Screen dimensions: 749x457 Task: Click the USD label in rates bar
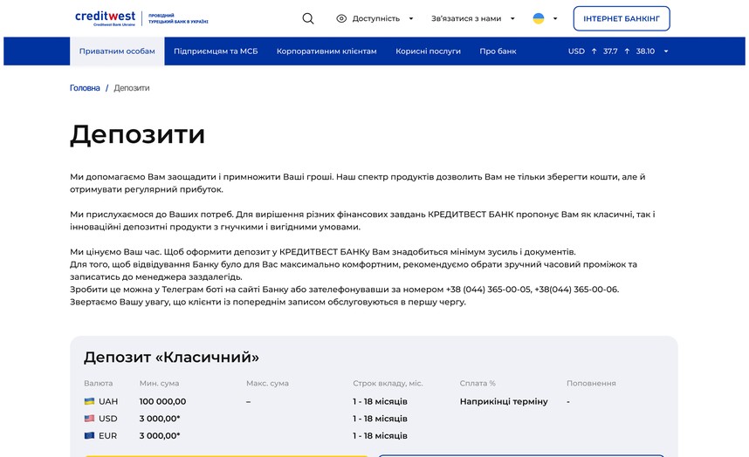click(x=576, y=51)
